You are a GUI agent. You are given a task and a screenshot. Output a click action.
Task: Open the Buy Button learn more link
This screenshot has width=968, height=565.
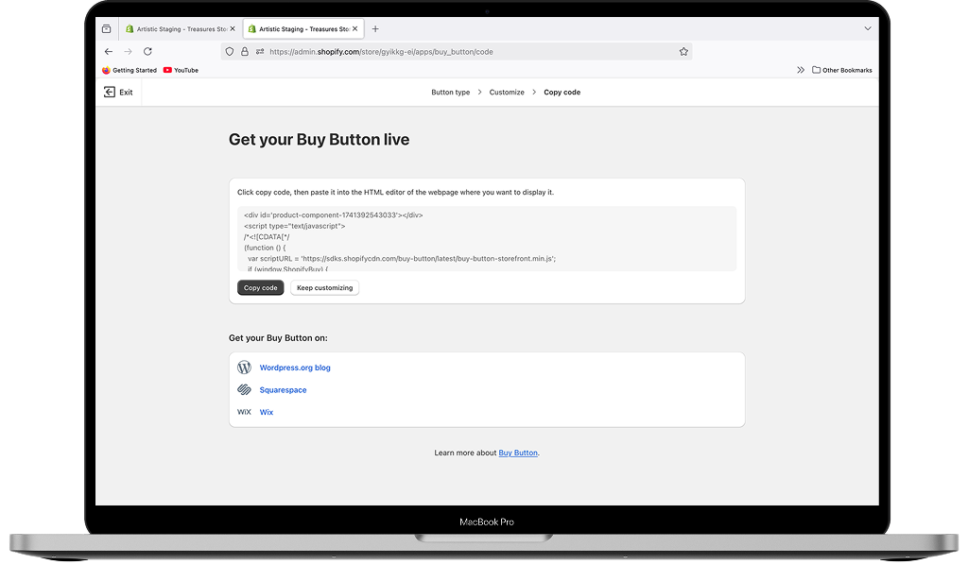pyautogui.click(x=518, y=453)
